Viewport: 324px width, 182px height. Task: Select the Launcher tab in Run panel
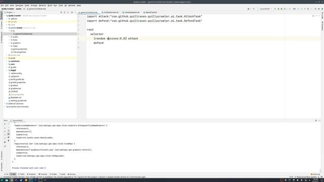pos(17,120)
